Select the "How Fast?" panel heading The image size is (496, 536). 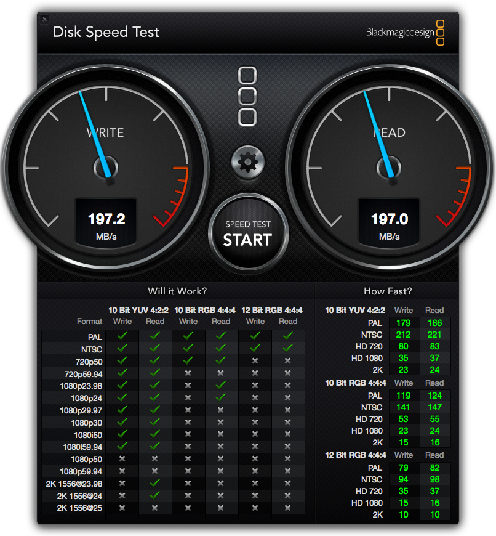pyautogui.click(x=388, y=291)
